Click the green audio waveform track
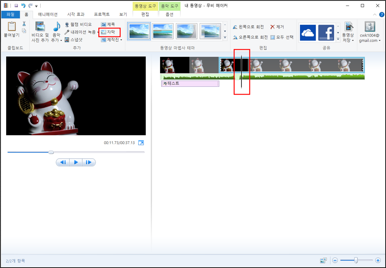This screenshot has height=268, width=386. [262, 77]
